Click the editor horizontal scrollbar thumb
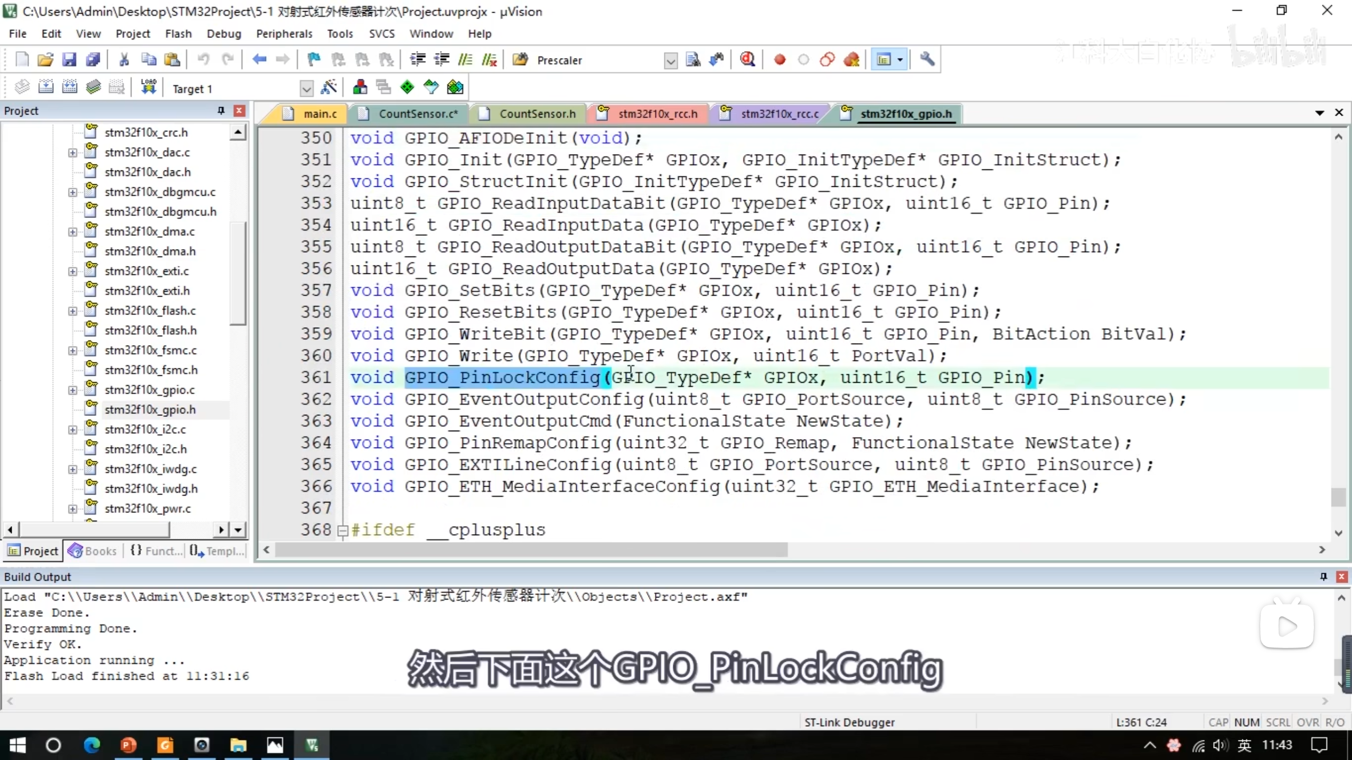 [531, 550]
